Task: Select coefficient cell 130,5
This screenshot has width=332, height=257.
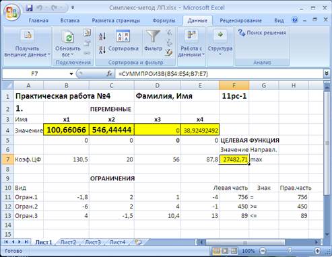Action: (x=66, y=159)
